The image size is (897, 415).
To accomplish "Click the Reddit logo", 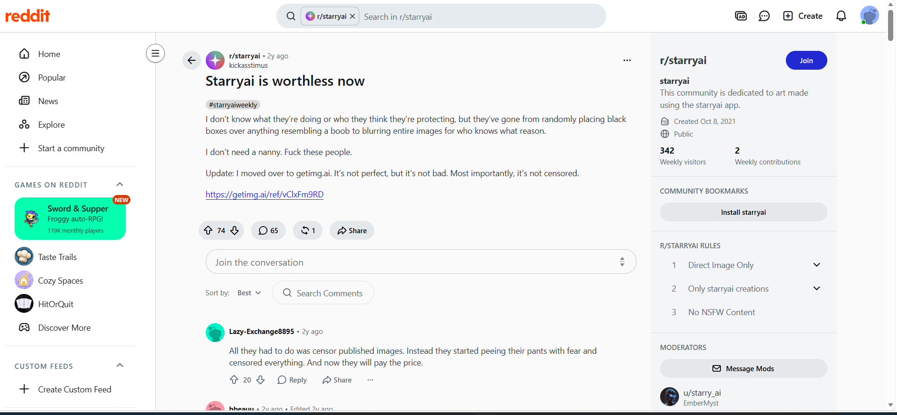I will pos(27,16).
